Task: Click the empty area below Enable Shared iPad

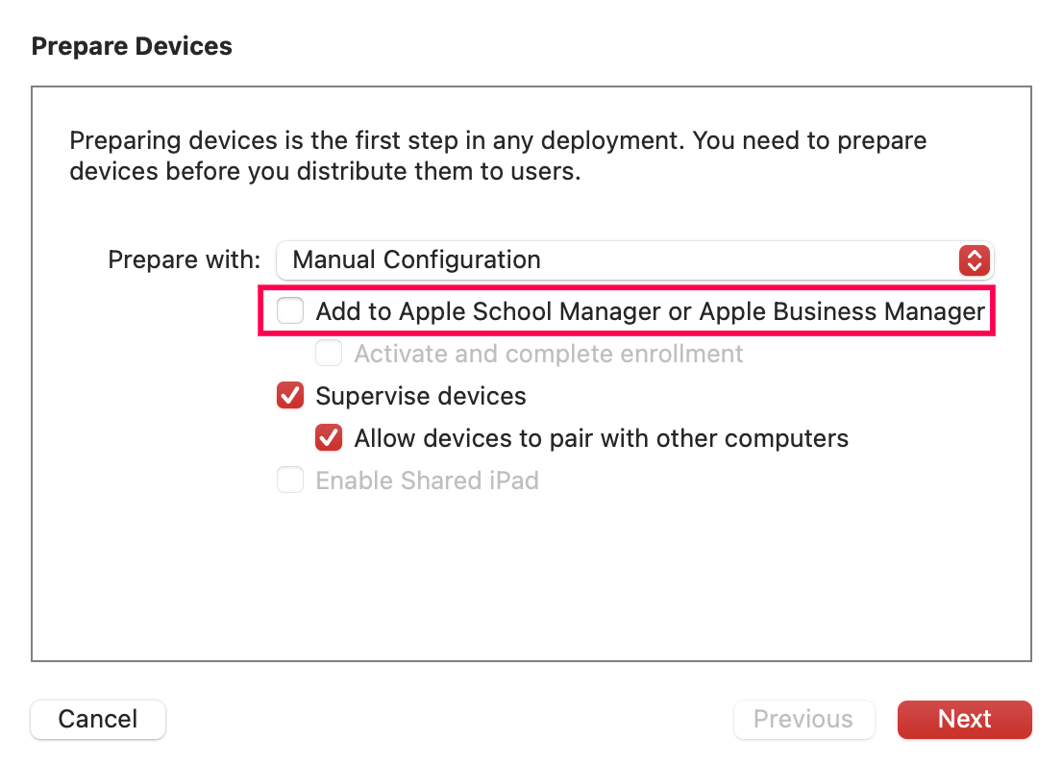Action: point(531,577)
